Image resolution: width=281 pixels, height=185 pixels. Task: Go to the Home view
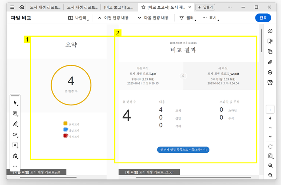coord(22,7)
